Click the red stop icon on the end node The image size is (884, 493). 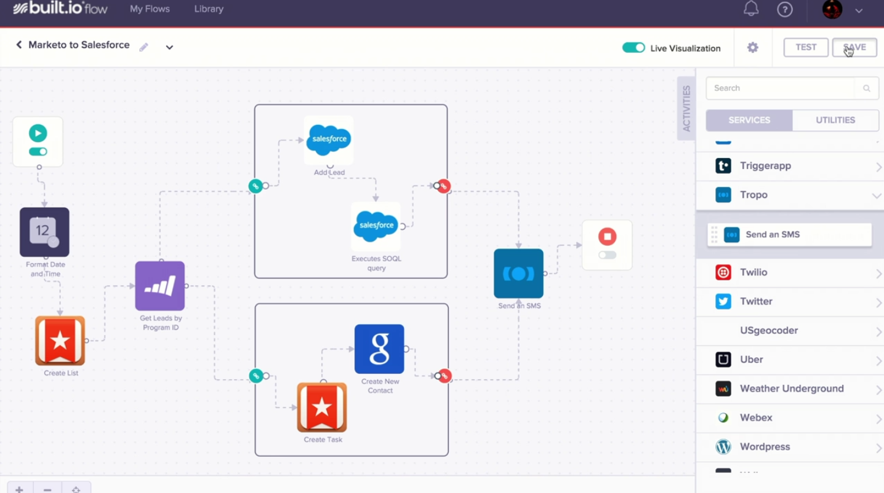607,237
